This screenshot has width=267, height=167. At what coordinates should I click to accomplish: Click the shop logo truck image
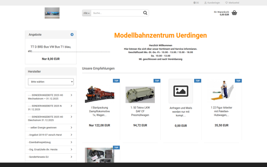pyautogui.click(x=52, y=13)
